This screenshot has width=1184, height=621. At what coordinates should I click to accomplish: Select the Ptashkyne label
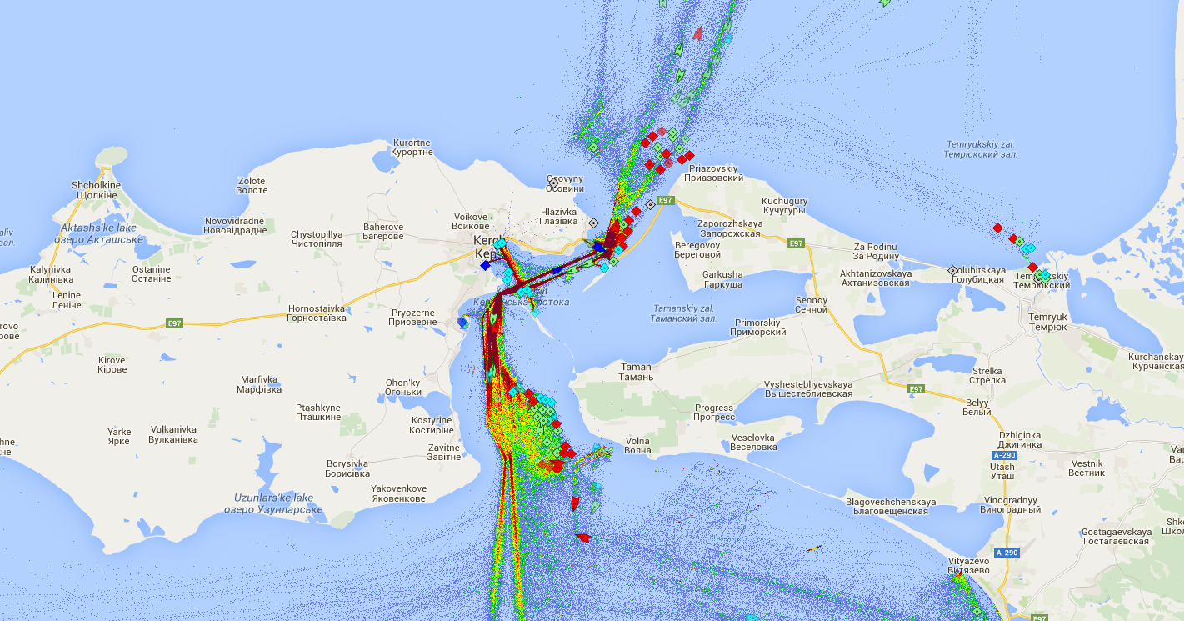click(x=319, y=412)
